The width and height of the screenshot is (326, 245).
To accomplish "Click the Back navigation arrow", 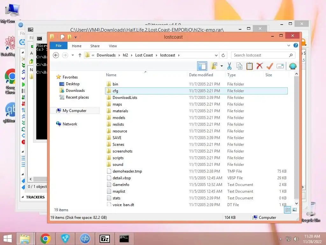I will [56, 55].
